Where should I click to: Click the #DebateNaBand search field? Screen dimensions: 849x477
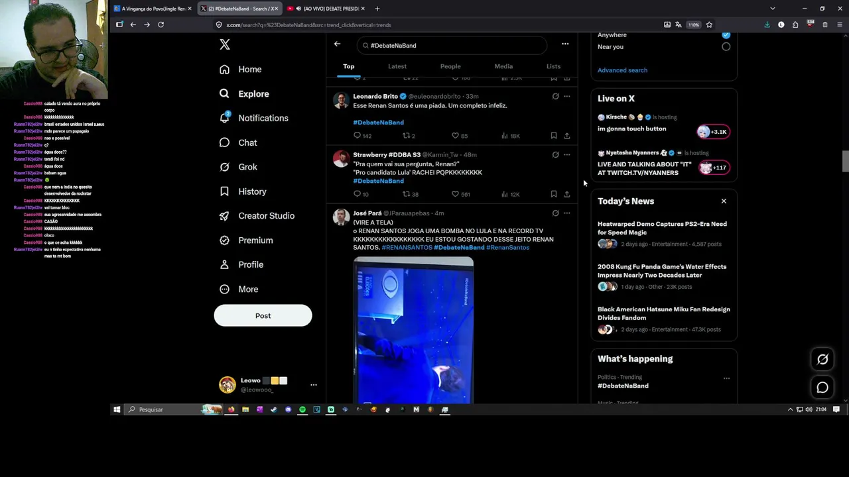(452, 45)
